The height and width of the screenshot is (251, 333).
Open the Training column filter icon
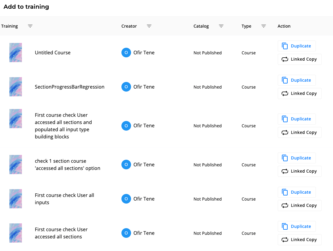[x=30, y=26]
